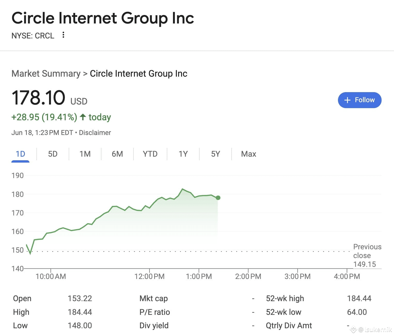Click the green current-price dot on chart
394x336 pixels.
(218, 198)
